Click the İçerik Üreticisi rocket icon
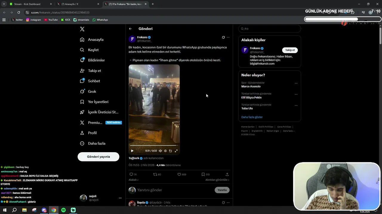Viewport: 382px width, 214px height. [82, 112]
